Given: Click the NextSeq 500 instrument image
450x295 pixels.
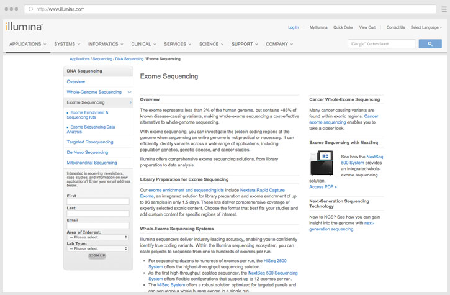Looking at the screenshot, I should [321, 163].
